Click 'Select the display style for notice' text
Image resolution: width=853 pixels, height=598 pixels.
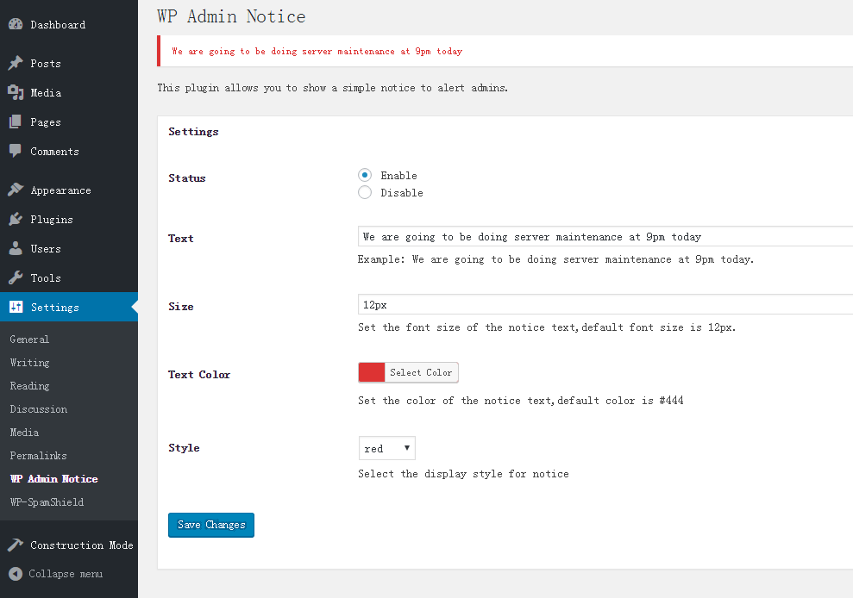[x=463, y=474]
